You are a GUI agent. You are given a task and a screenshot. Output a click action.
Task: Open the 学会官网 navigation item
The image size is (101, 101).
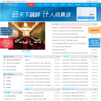(94, 5)
